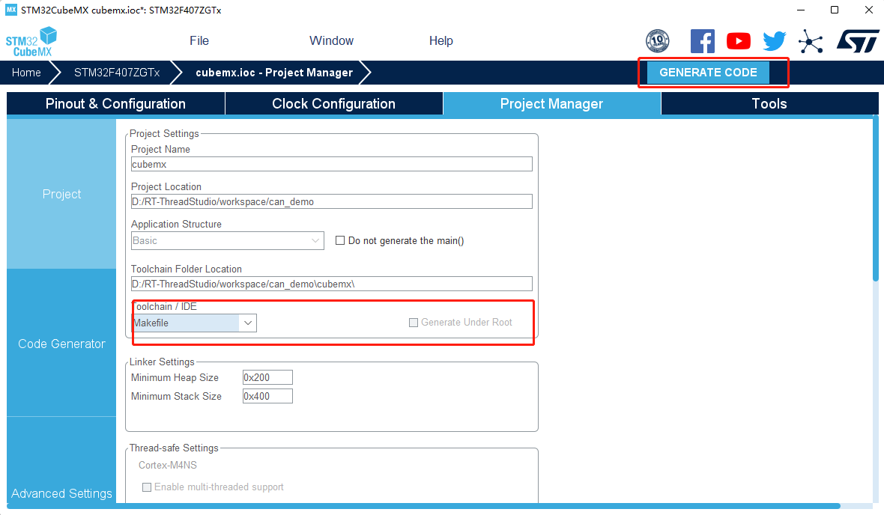Toggle 'Do not generate the main()' checkbox
The image size is (884, 515).
click(340, 240)
